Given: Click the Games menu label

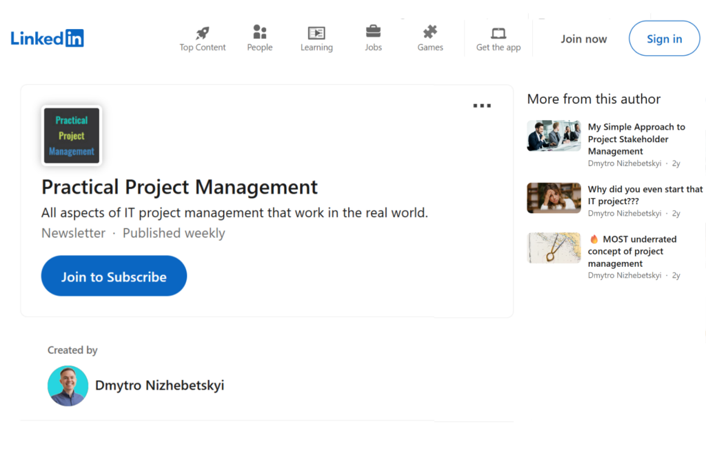Looking at the screenshot, I should (430, 48).
